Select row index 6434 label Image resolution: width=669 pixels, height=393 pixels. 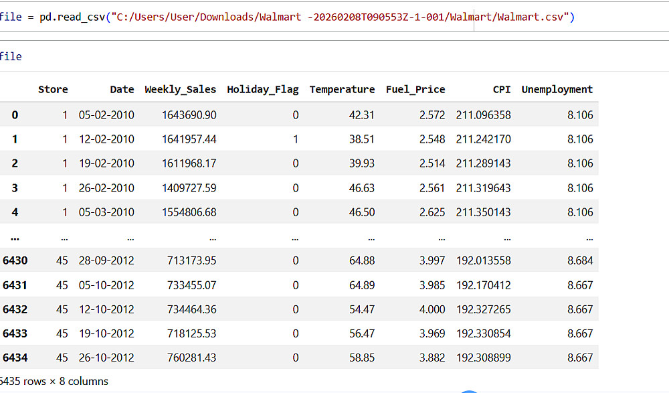[x=15, y=358]
